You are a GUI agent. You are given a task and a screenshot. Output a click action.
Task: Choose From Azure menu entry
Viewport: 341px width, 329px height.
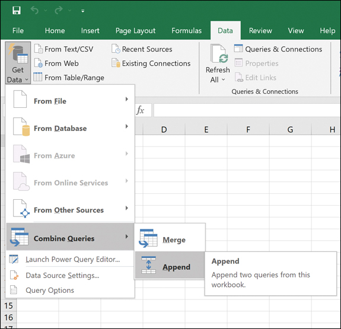coord(70,155)
